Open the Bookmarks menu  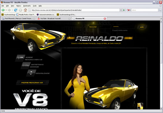[x=27, y=6]
